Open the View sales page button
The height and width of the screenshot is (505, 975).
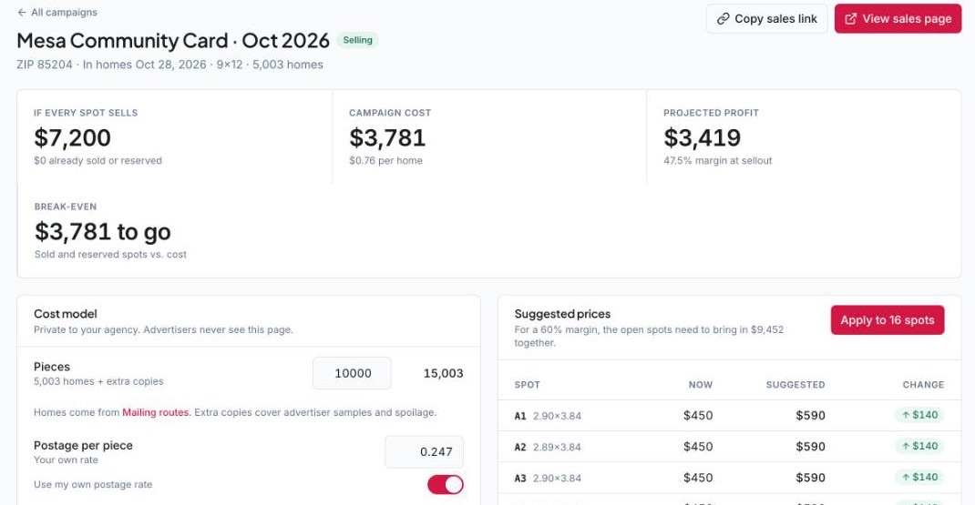tap(898, 18)
